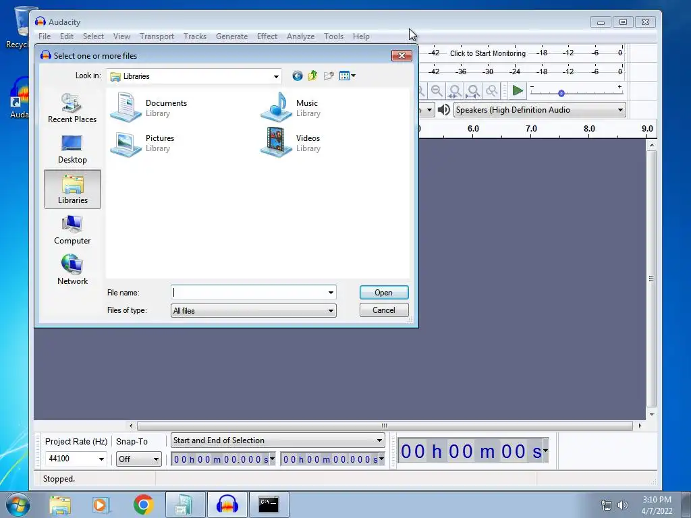The height and width of the screenshot is (518, 691).
Task: Open the Files of type dropdown
Action: click(x=254, y=310)
